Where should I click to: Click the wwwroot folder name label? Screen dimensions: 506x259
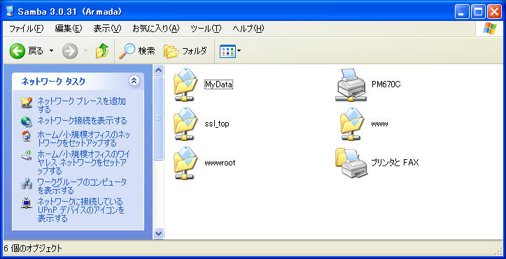tap(220, 163)
